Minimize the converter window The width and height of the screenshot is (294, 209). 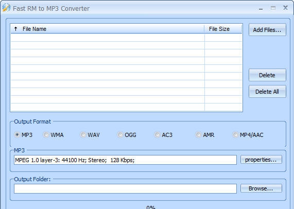pyautogui.click(x=261, y=9)
